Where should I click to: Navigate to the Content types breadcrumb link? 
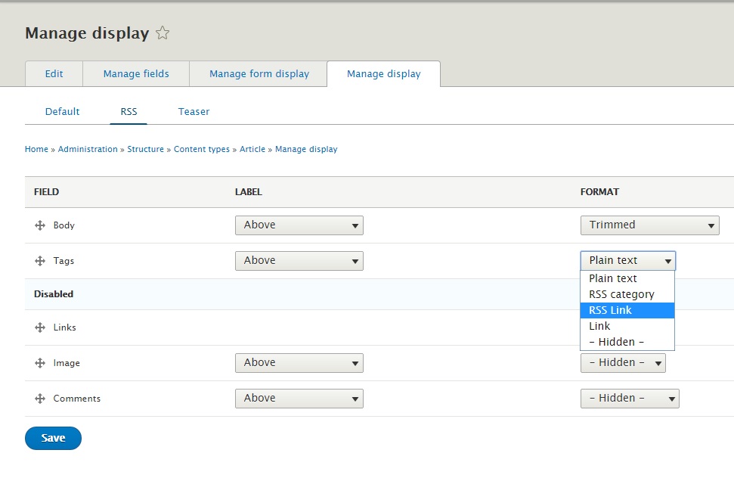pos(201,149)
